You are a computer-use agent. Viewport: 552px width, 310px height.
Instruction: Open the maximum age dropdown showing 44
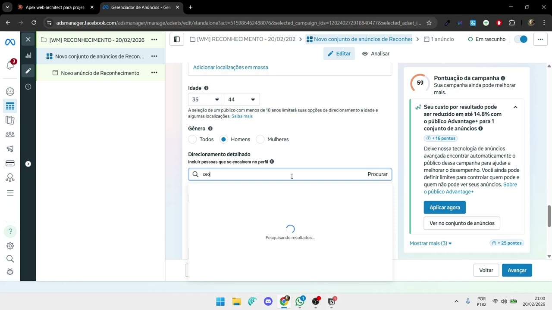tap(242, 99)
